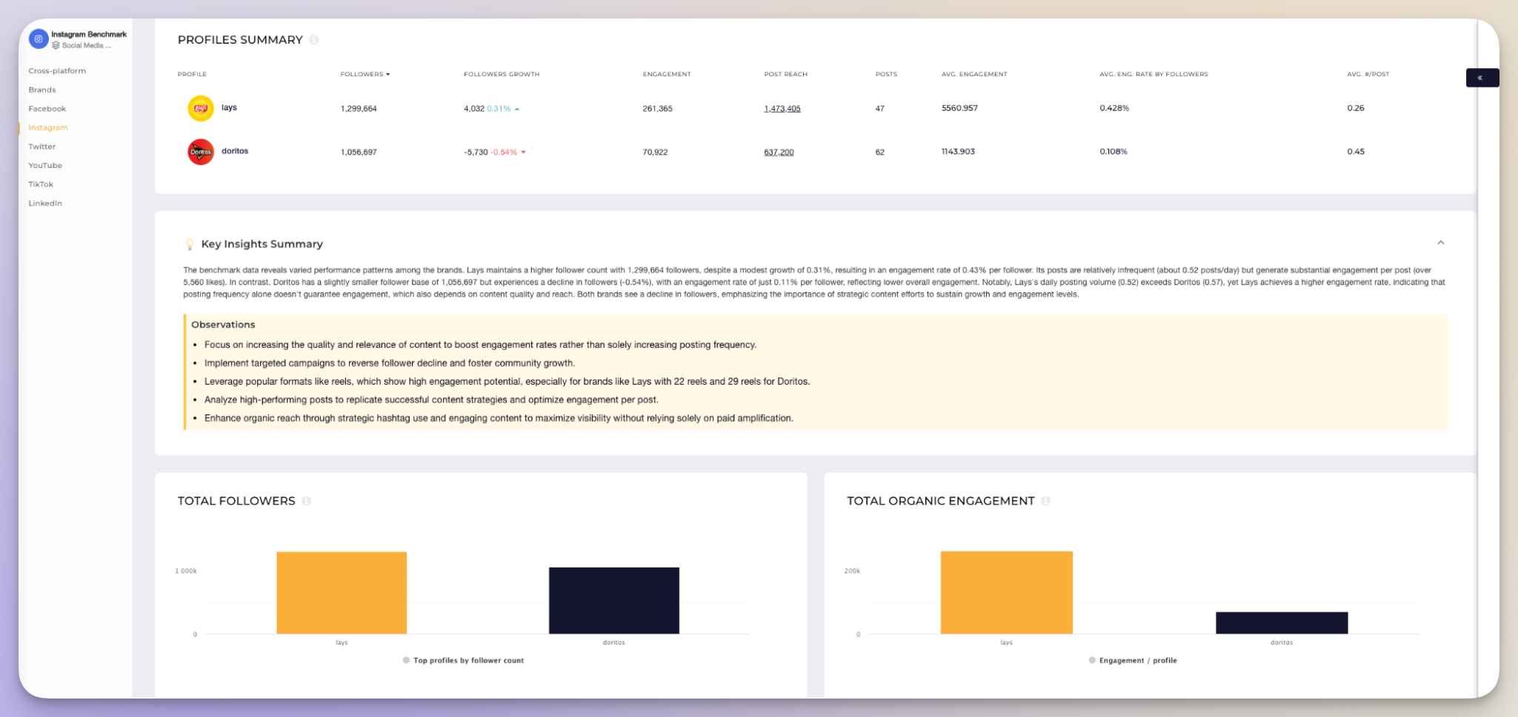1518x717 pixels.
Task: Click the doritos engagement value 70,922
Action: (x=655, y=152)
